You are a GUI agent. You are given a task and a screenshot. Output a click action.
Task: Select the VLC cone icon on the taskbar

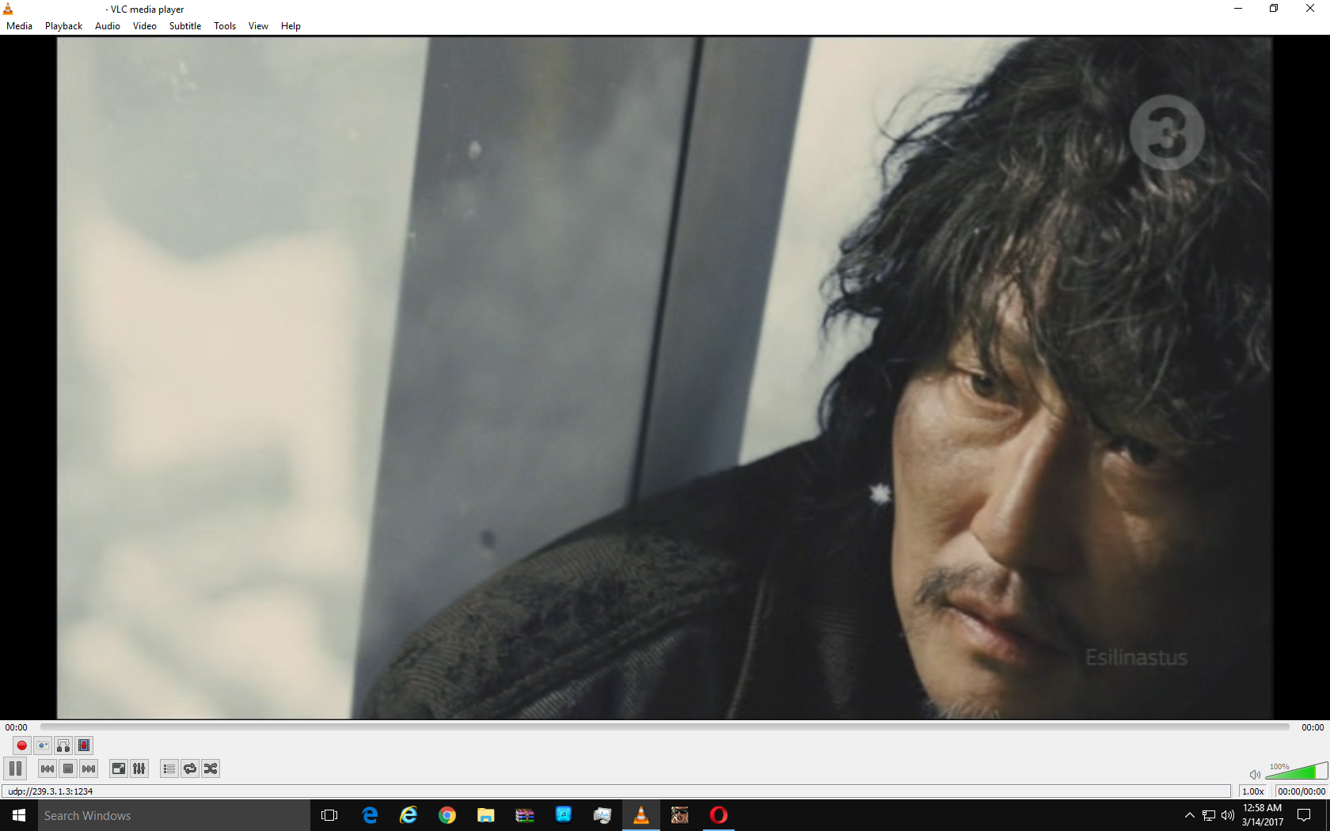click(641, 815)
